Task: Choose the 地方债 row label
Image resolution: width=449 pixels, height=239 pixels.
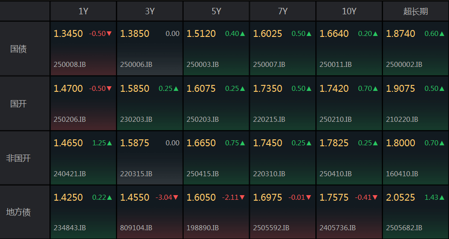Action: tap(18, 212)
